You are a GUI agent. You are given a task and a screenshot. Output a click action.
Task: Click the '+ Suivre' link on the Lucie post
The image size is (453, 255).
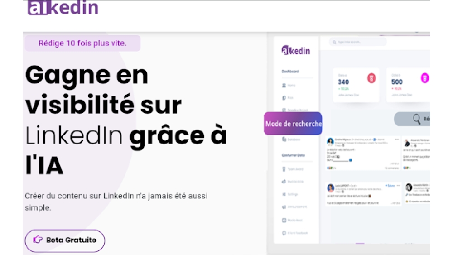390,185
